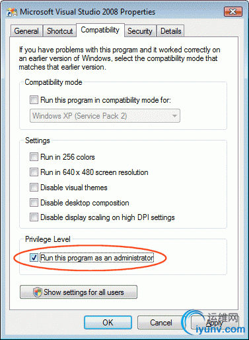Image resolution: width=249 pixels, height=340 pixels.
Task: Open the Windows XP (Service Pack 2) dropdown
Action: point(105,115)
